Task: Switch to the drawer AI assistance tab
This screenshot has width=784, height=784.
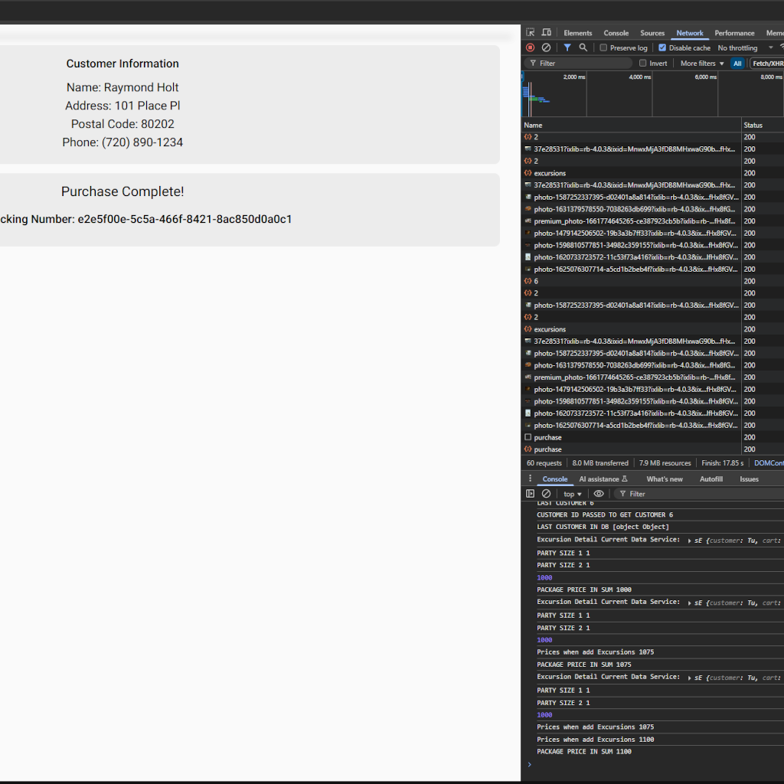Action: pos(603,479)
